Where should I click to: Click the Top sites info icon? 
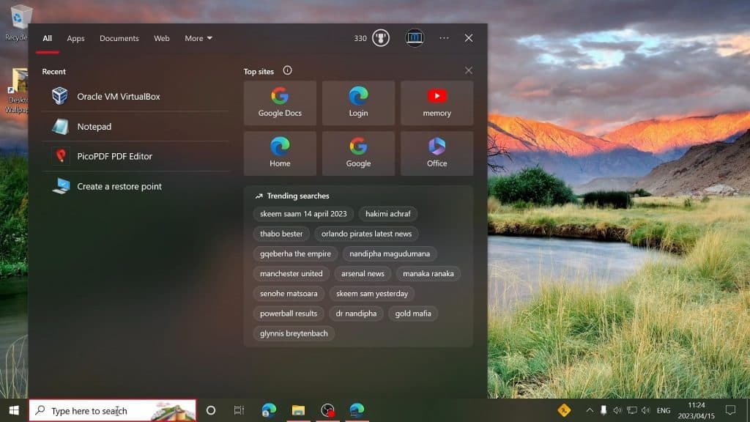click(x=287, y=70)
